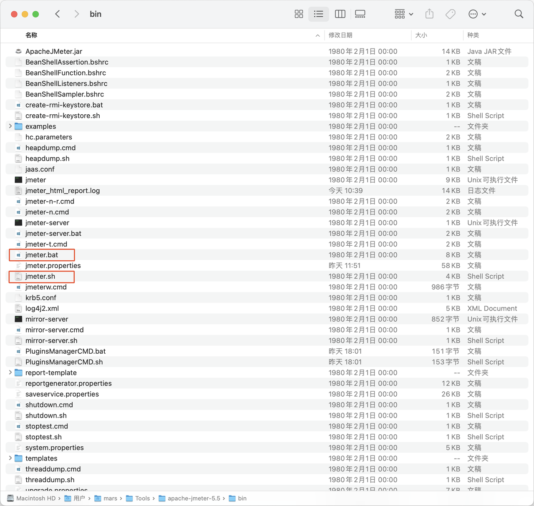Image resolution: width=534 pixels, height=506 pixels.
Task: Click the jmeter_html_report.log file icon
Action: click(18, 191)
